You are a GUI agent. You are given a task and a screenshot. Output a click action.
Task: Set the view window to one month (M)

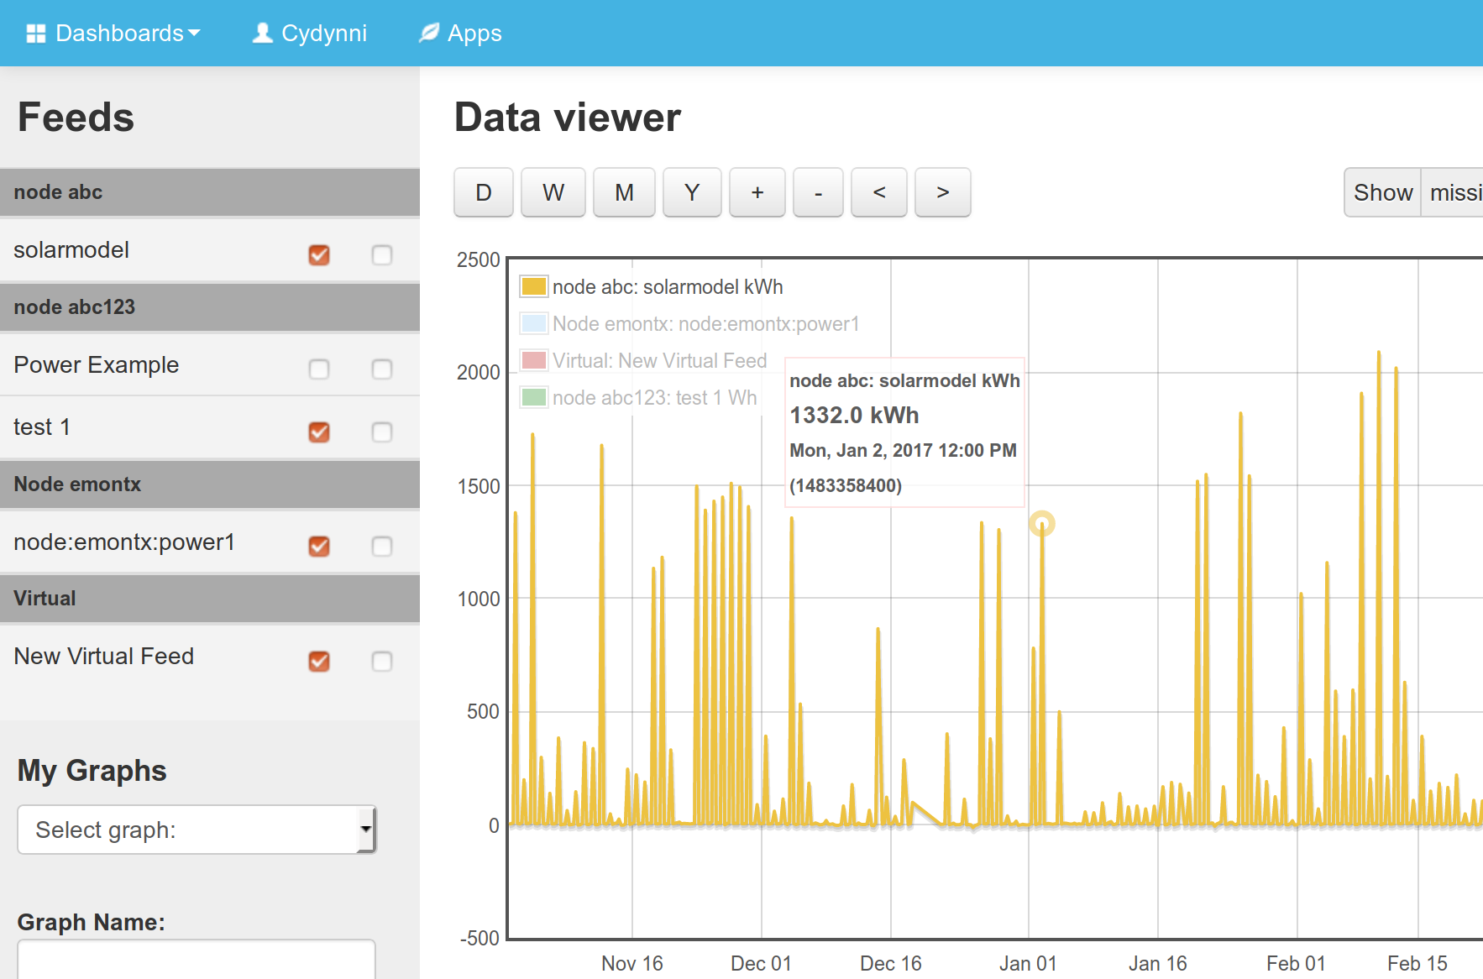click(x=624, y=192)
